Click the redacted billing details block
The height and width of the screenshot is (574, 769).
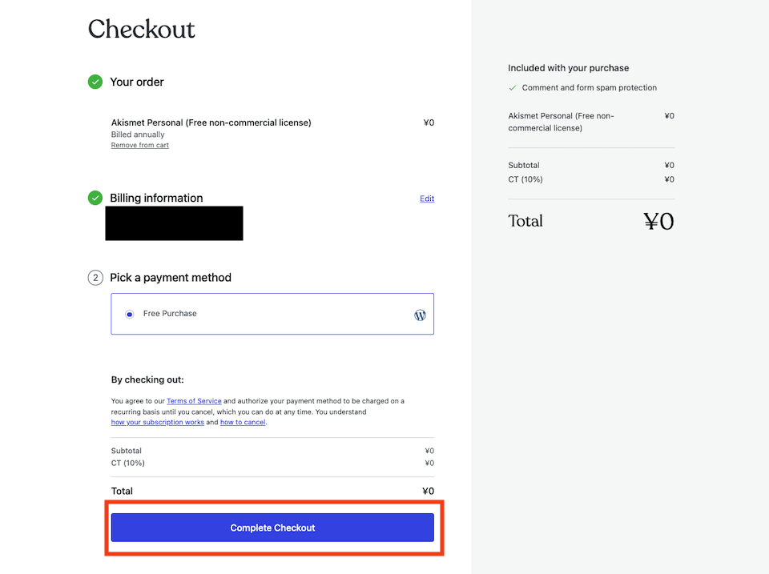tap(174, 223)
